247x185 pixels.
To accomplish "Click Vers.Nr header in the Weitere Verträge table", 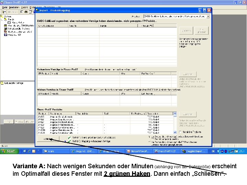I will click(66, 94).
